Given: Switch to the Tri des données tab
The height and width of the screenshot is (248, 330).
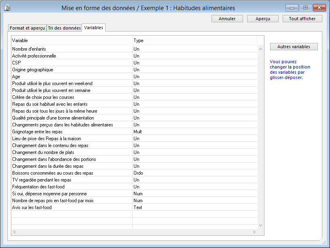Looking at the screenshot, I should click(x=64, y=28).
